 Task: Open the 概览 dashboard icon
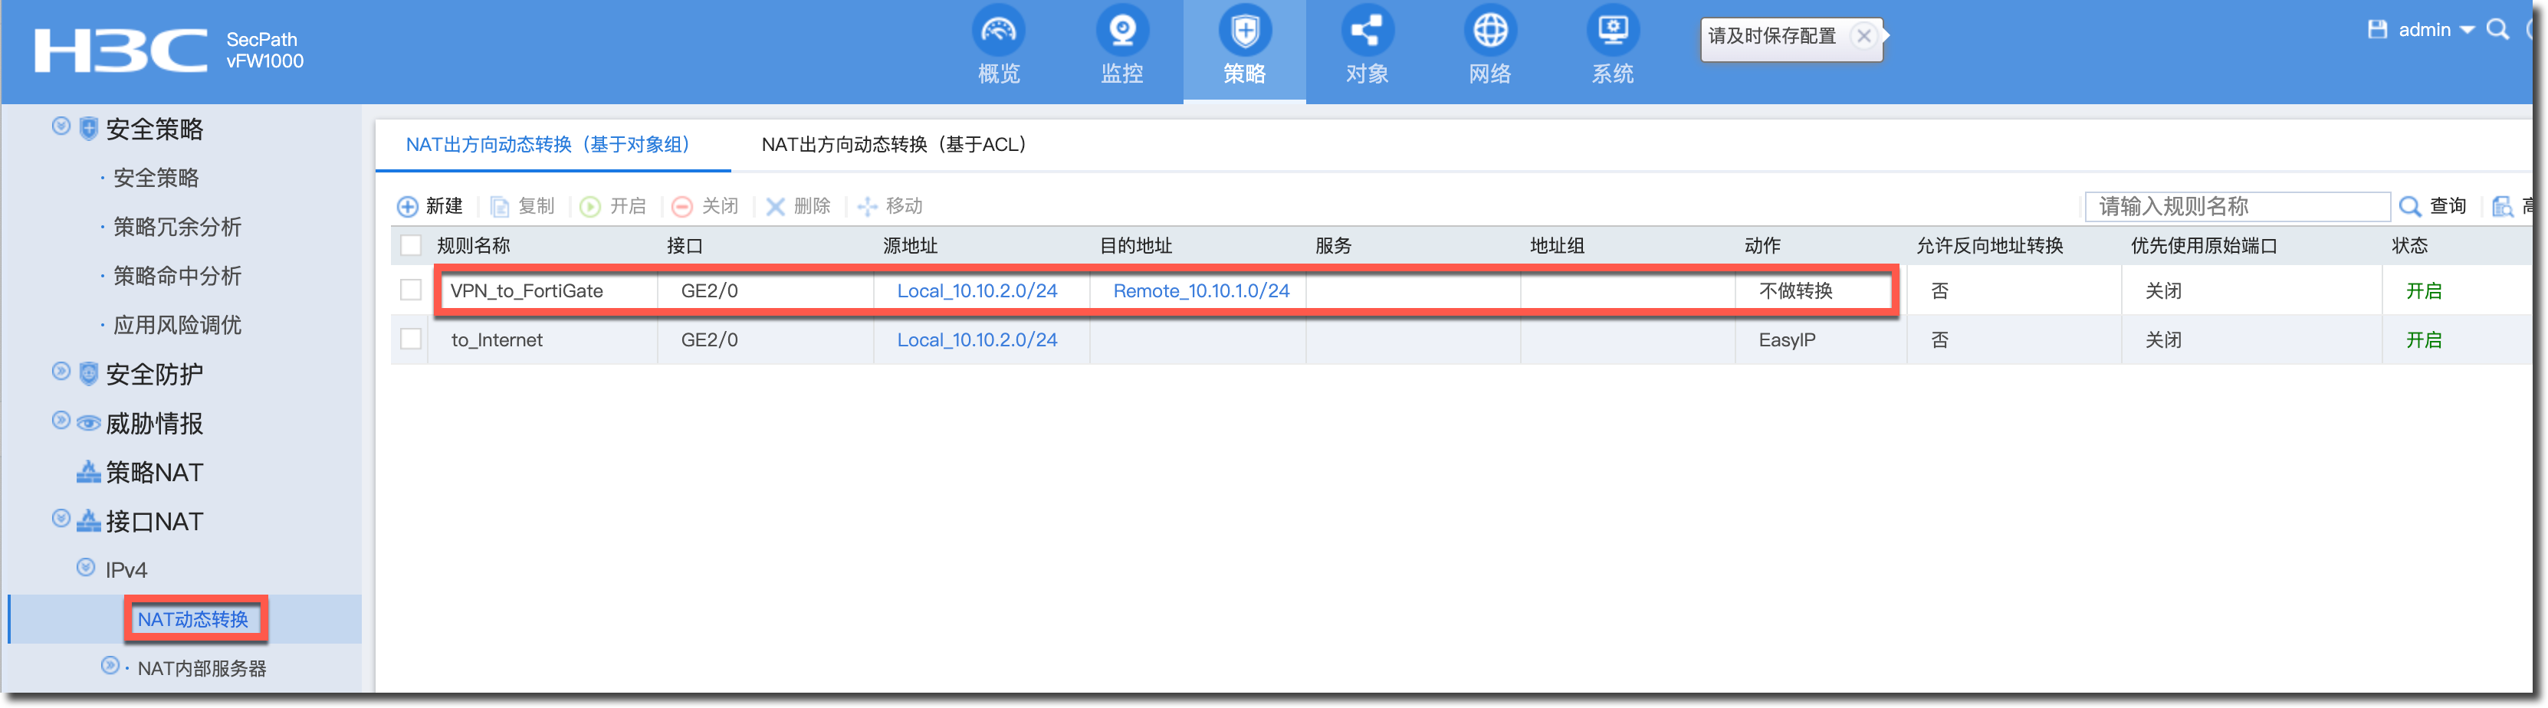coord(997,31)
